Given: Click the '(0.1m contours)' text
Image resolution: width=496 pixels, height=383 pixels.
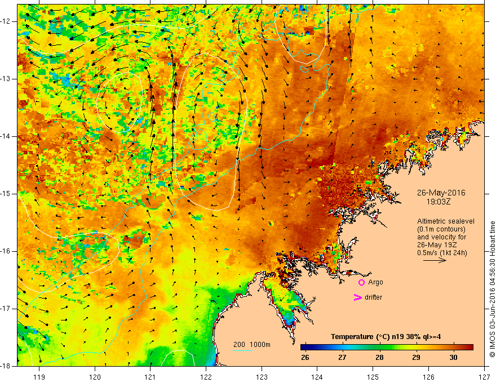Looking at the screenshot, I should [x=441, y=229].
